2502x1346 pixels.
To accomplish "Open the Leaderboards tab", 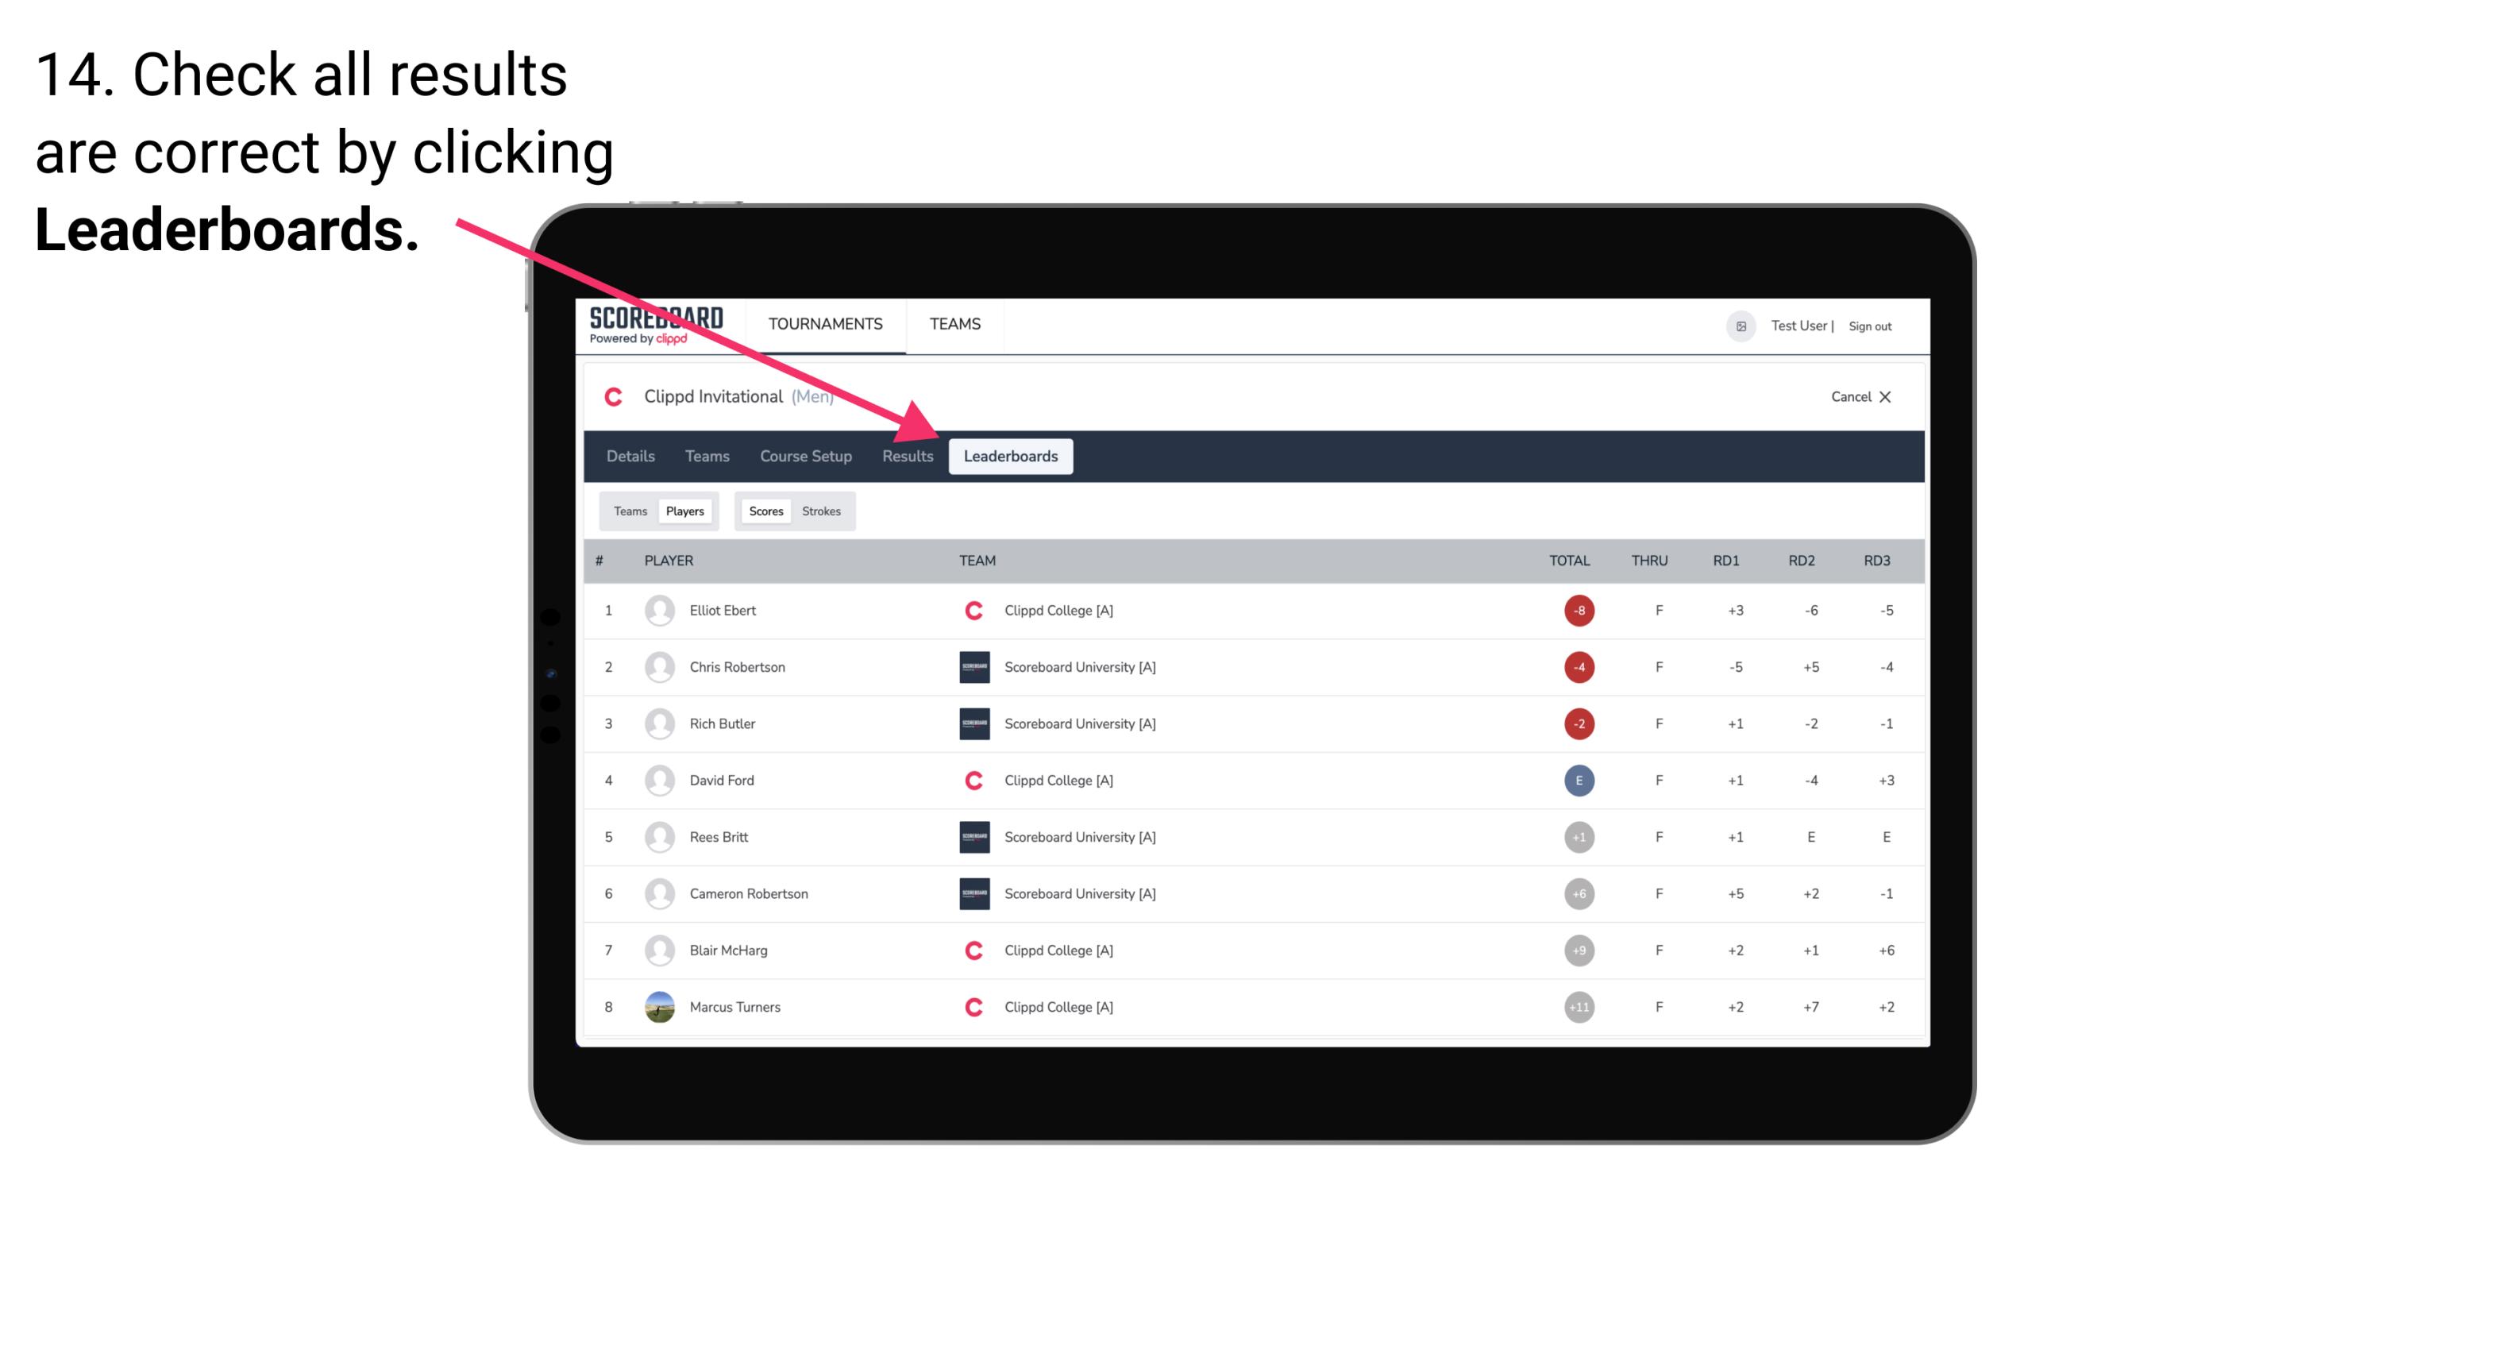I will click(x=1011, y=456).
